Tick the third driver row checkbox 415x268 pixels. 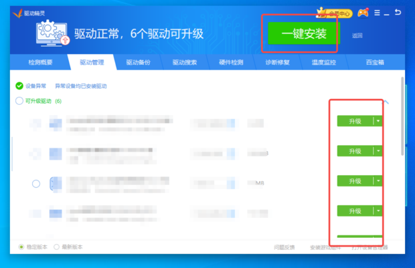click(x=36, y=183)
